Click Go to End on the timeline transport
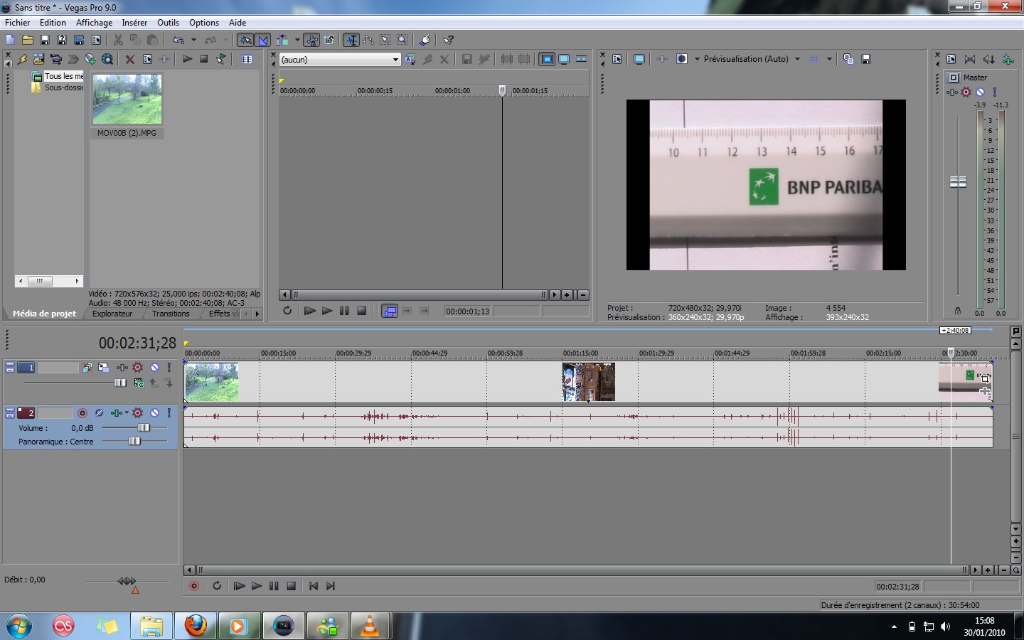 [x=331, y=586]
